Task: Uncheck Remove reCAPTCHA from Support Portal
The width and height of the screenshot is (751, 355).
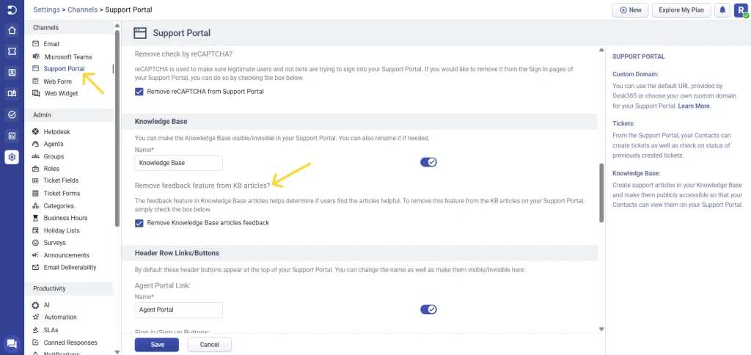Action: click(139, 92)
